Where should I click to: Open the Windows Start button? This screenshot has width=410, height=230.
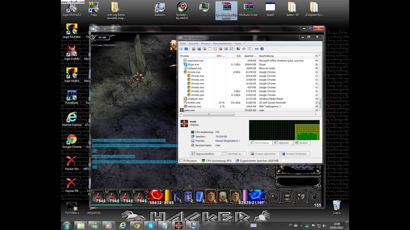coord(67,226)
